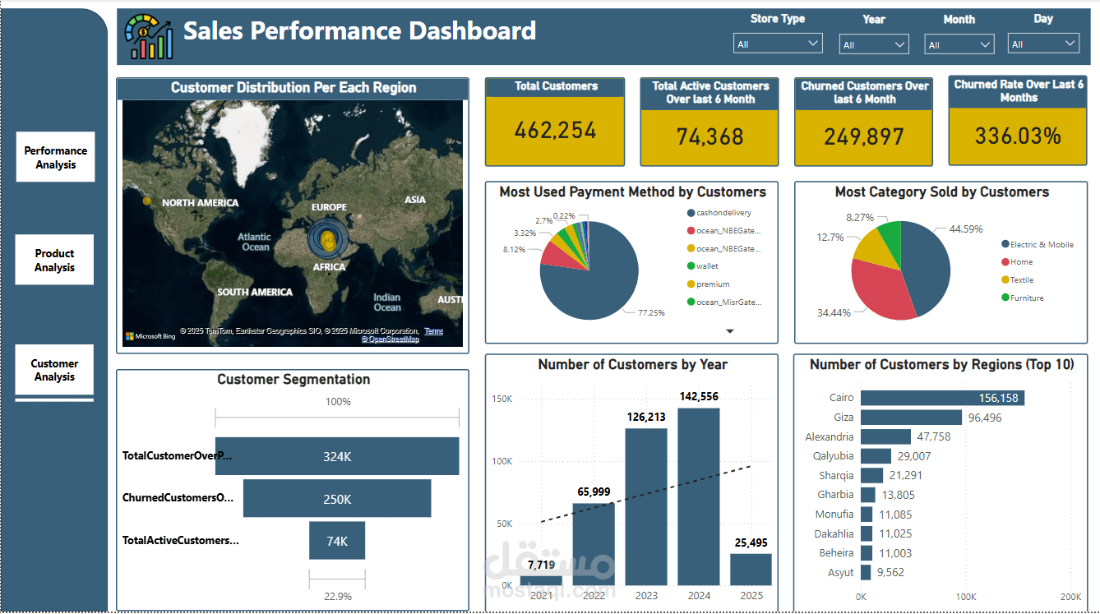Click the 324K funnel bar
Image resolution: width=1100 pixels, height=614 pixels.
337,456
